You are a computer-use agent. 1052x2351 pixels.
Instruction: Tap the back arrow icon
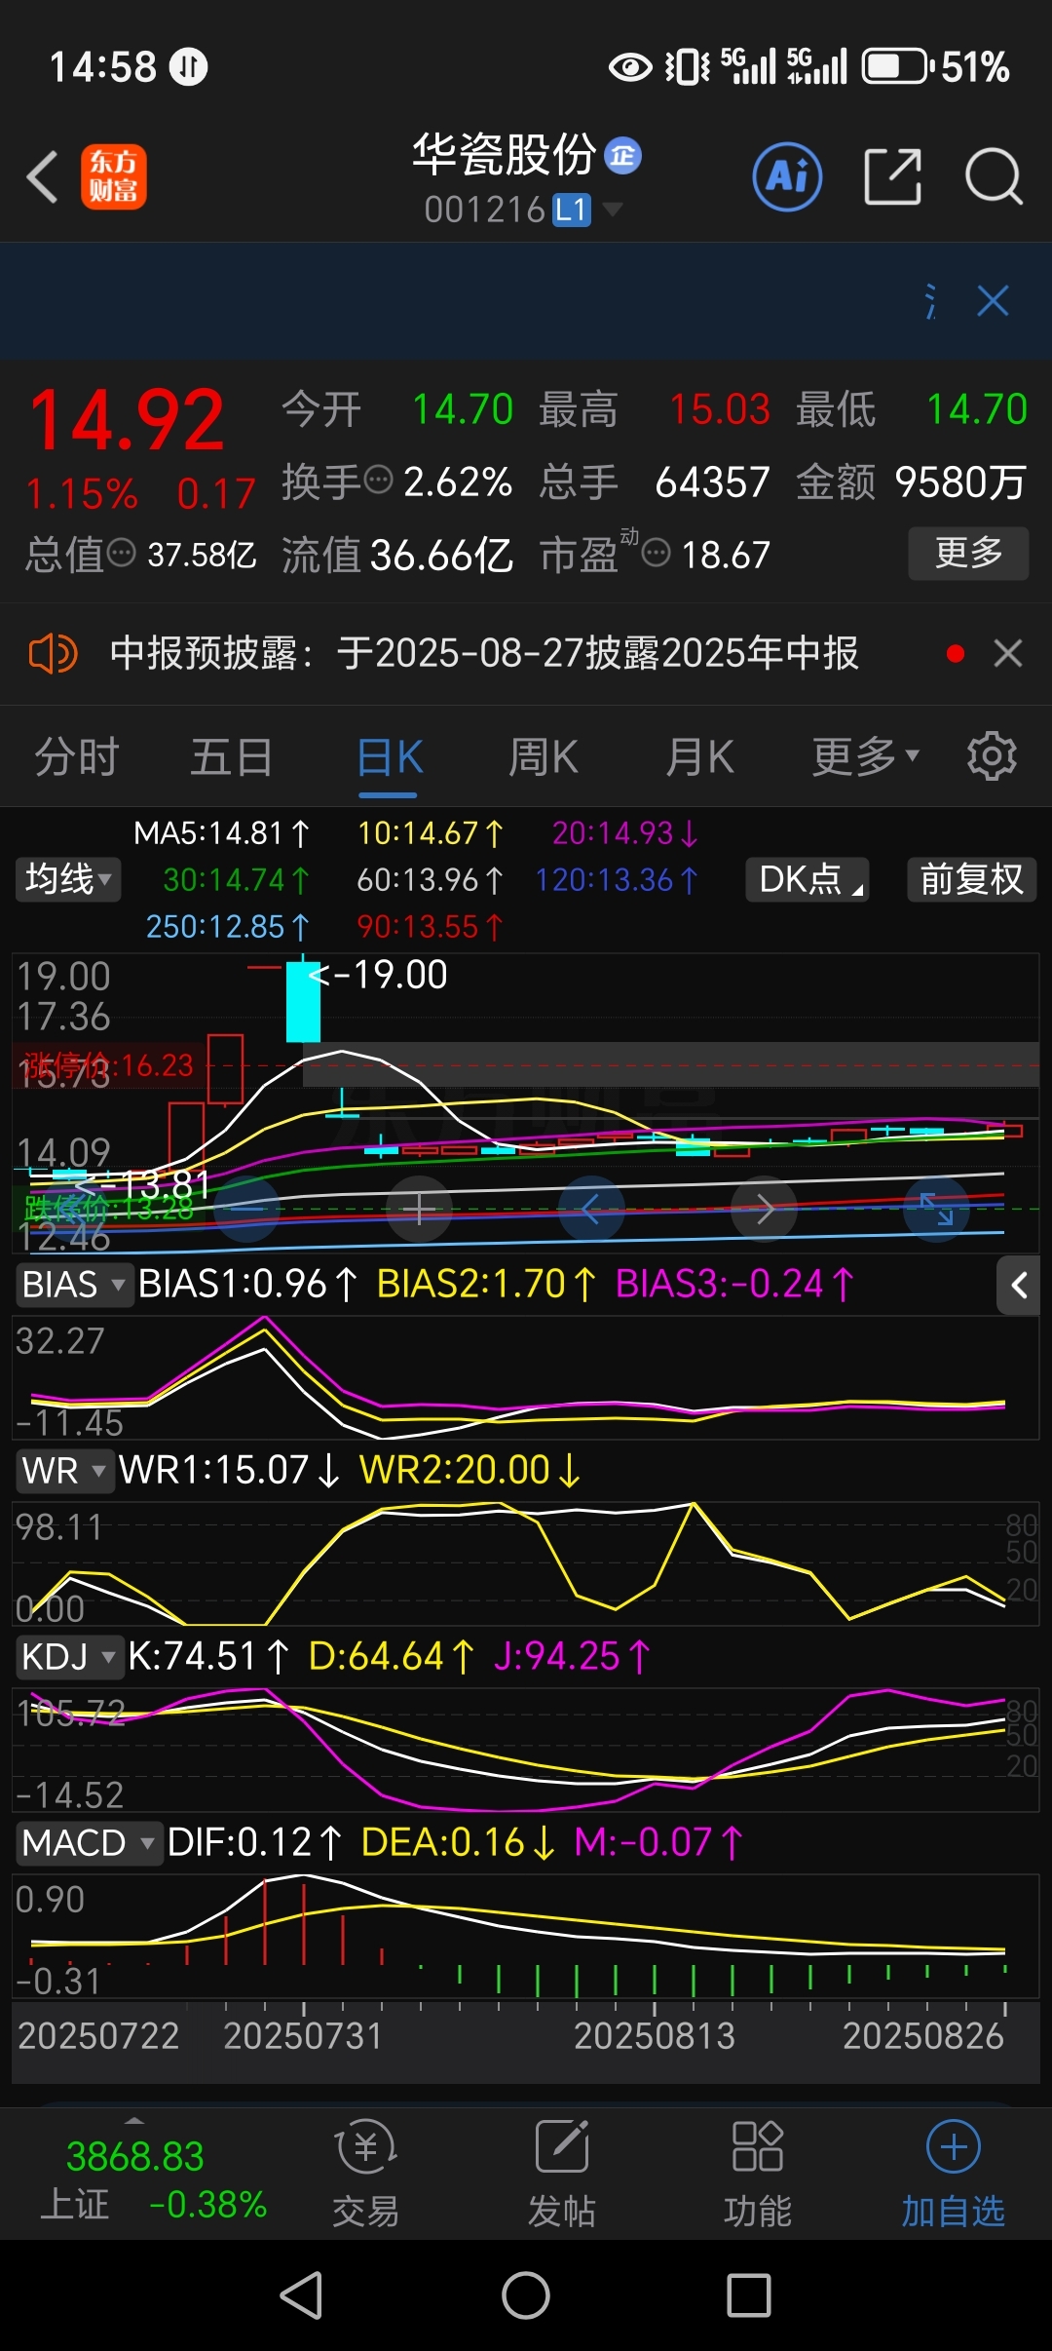(x=43, y=177)
